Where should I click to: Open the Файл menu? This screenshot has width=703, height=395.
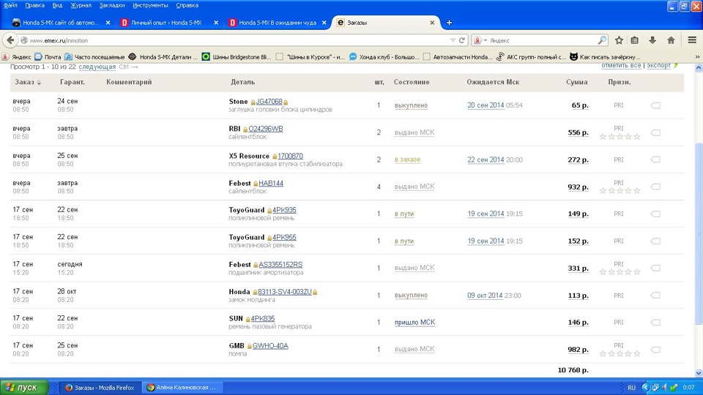pyautogui.click(x=10, y=5)
